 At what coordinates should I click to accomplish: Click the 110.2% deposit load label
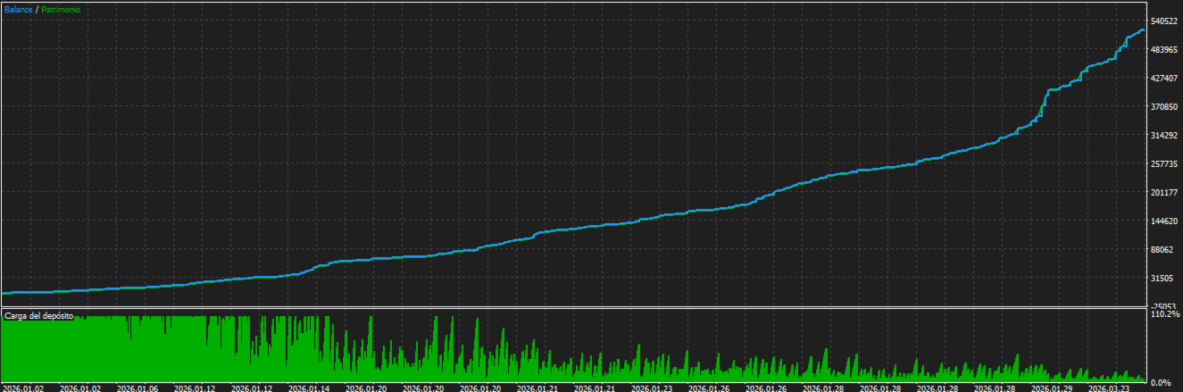pyautogui.click(x=1165, y=314)
